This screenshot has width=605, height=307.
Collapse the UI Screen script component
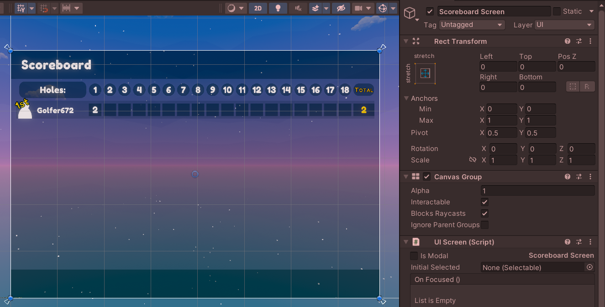tap(405, 242)
